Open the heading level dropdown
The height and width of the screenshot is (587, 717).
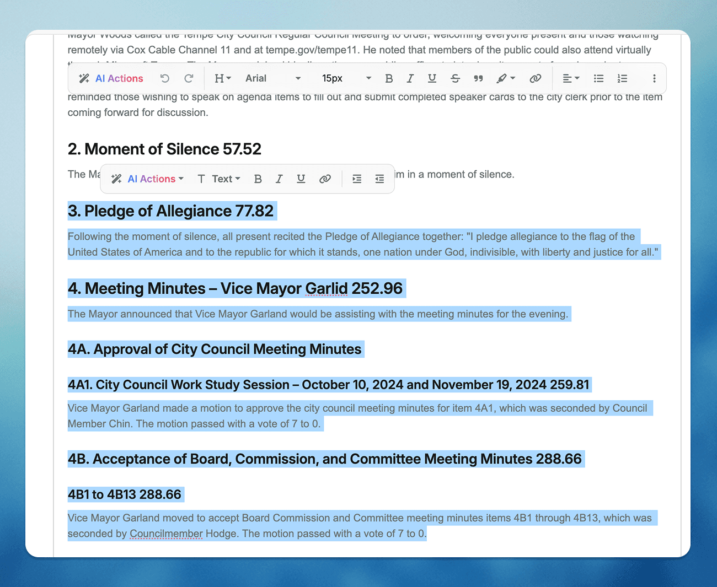[x=223, y=78]
